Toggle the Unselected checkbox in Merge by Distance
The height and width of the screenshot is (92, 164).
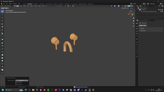[16, 82]
